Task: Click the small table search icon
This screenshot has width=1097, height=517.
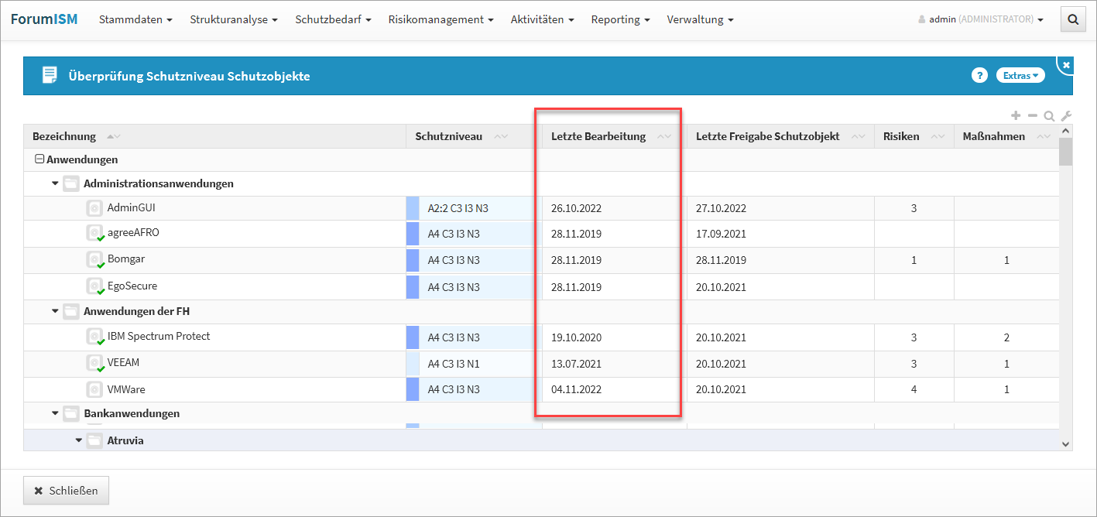Action: pos(1049,116)
